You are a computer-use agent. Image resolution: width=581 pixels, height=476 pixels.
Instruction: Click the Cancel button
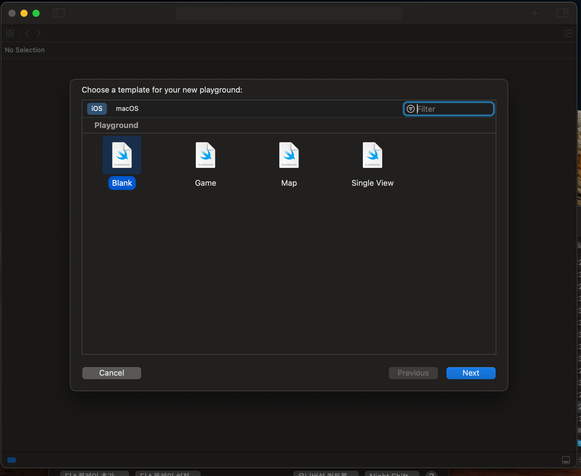pyautogui.click(x=112, y=373)
